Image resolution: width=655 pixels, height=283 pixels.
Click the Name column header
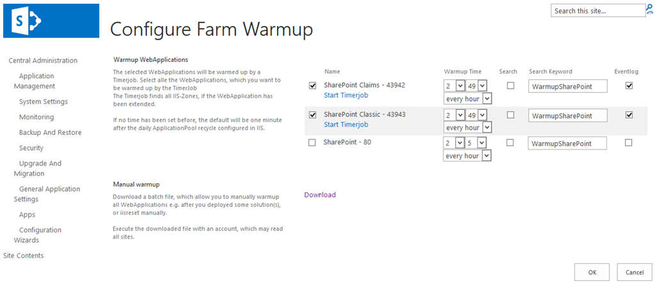332,72
